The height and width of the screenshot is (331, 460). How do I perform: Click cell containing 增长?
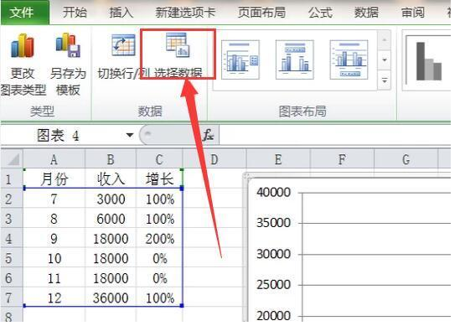(159, 178)
